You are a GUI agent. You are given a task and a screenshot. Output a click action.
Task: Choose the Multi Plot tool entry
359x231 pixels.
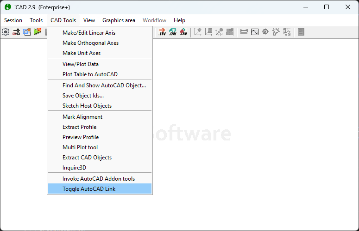coord(80,147)
